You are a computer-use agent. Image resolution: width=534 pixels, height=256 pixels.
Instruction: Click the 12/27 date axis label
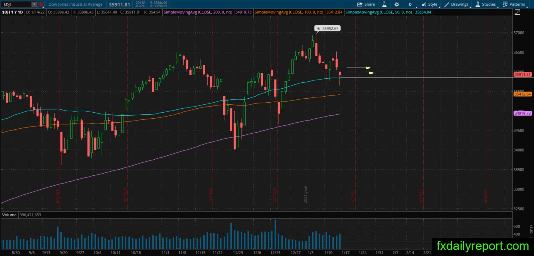[x=296, y=253]
